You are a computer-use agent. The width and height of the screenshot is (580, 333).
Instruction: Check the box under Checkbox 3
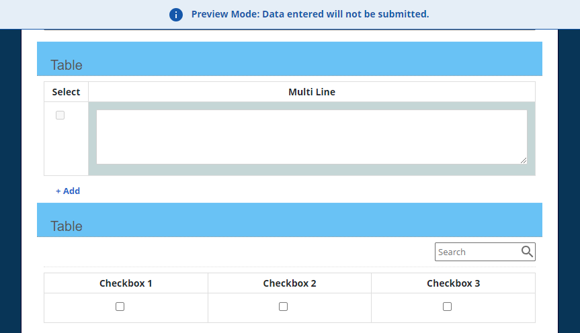(447, 307)
